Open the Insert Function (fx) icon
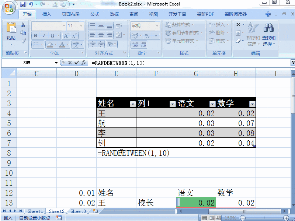Viewport: 295px width, 221px height. point(84,63)
